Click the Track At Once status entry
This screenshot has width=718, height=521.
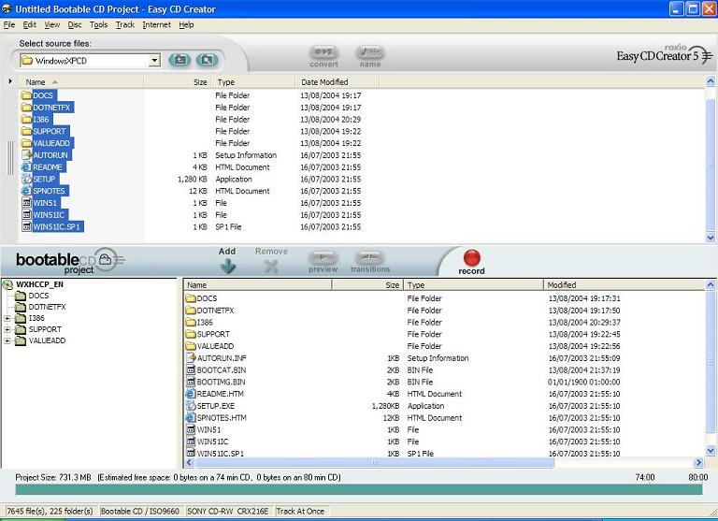point(300,511)
